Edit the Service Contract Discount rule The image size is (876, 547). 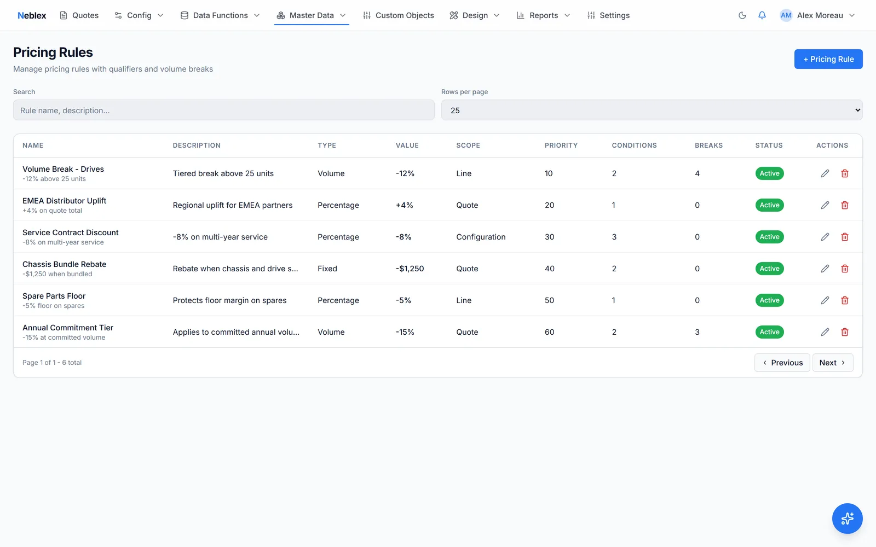tap(825, 237)
